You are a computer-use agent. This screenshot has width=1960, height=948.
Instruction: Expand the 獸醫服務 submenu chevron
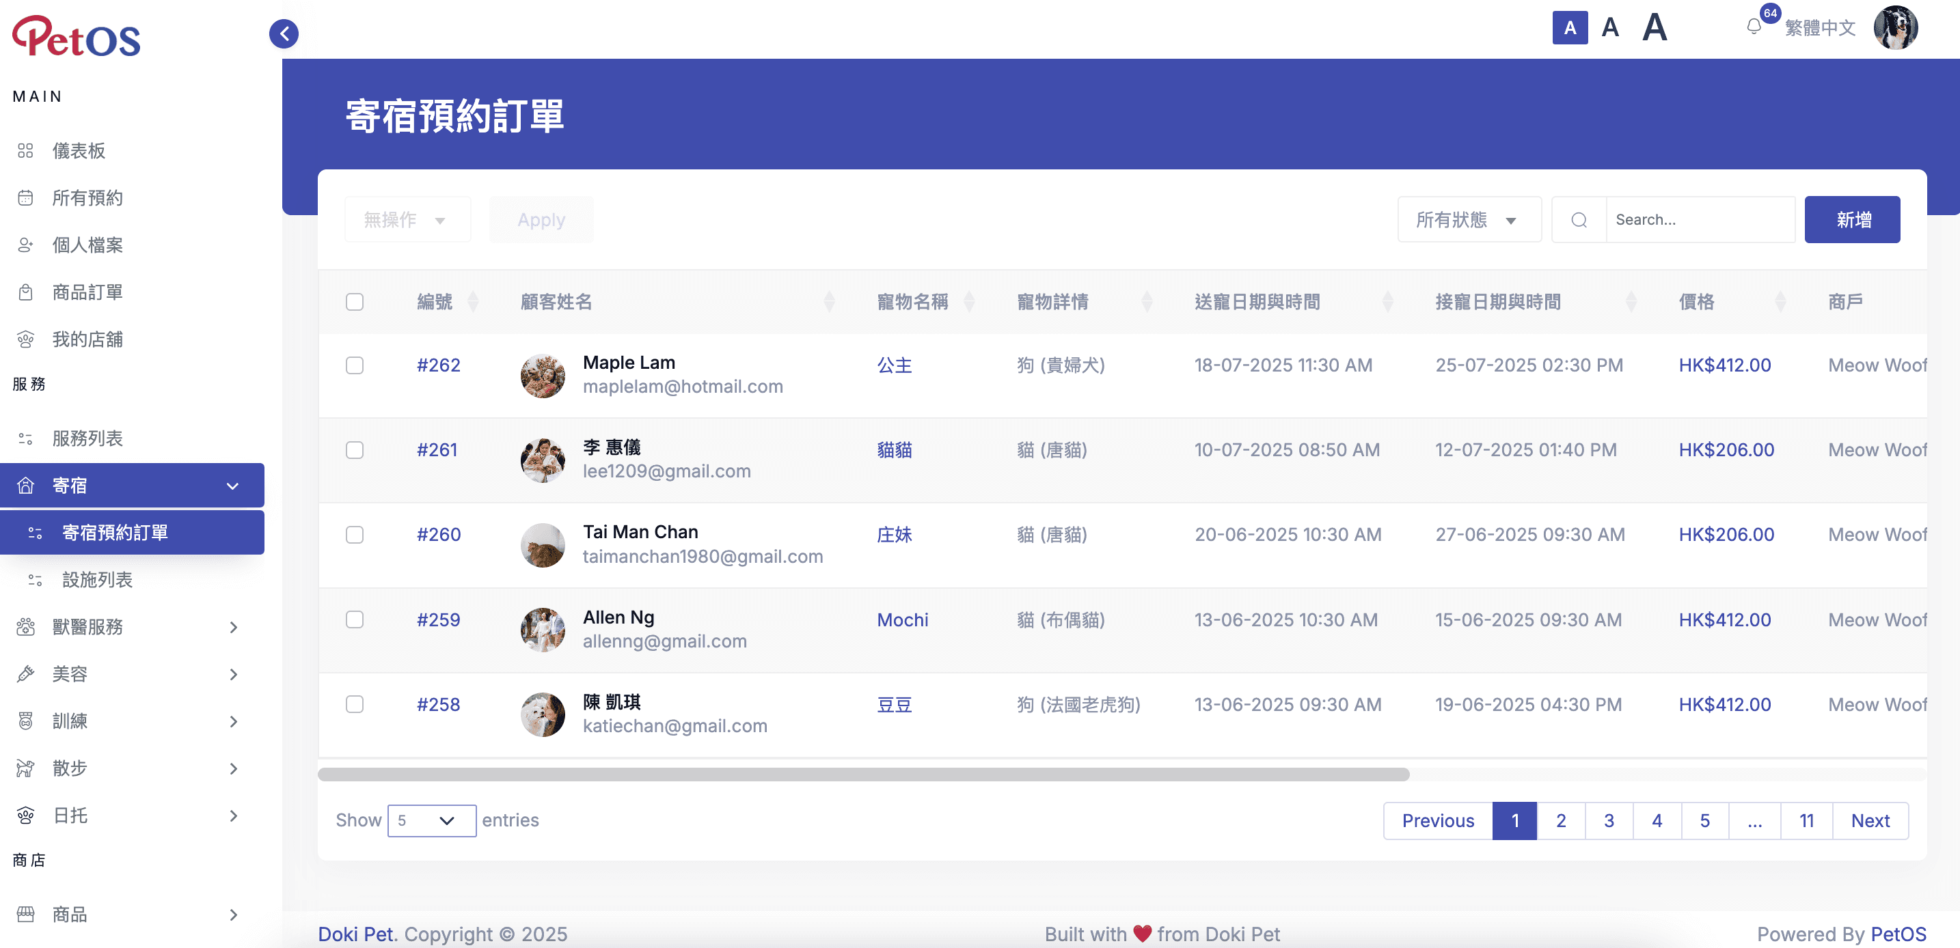[233, 626]
